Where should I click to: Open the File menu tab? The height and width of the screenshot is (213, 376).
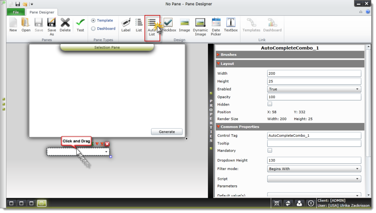(x=16, y=12)
